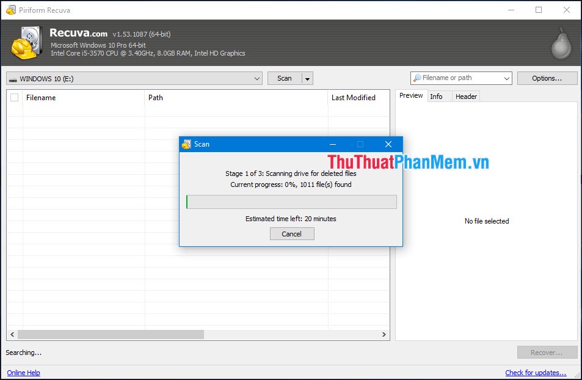Sort the list by Path column

tap(236, 98)
